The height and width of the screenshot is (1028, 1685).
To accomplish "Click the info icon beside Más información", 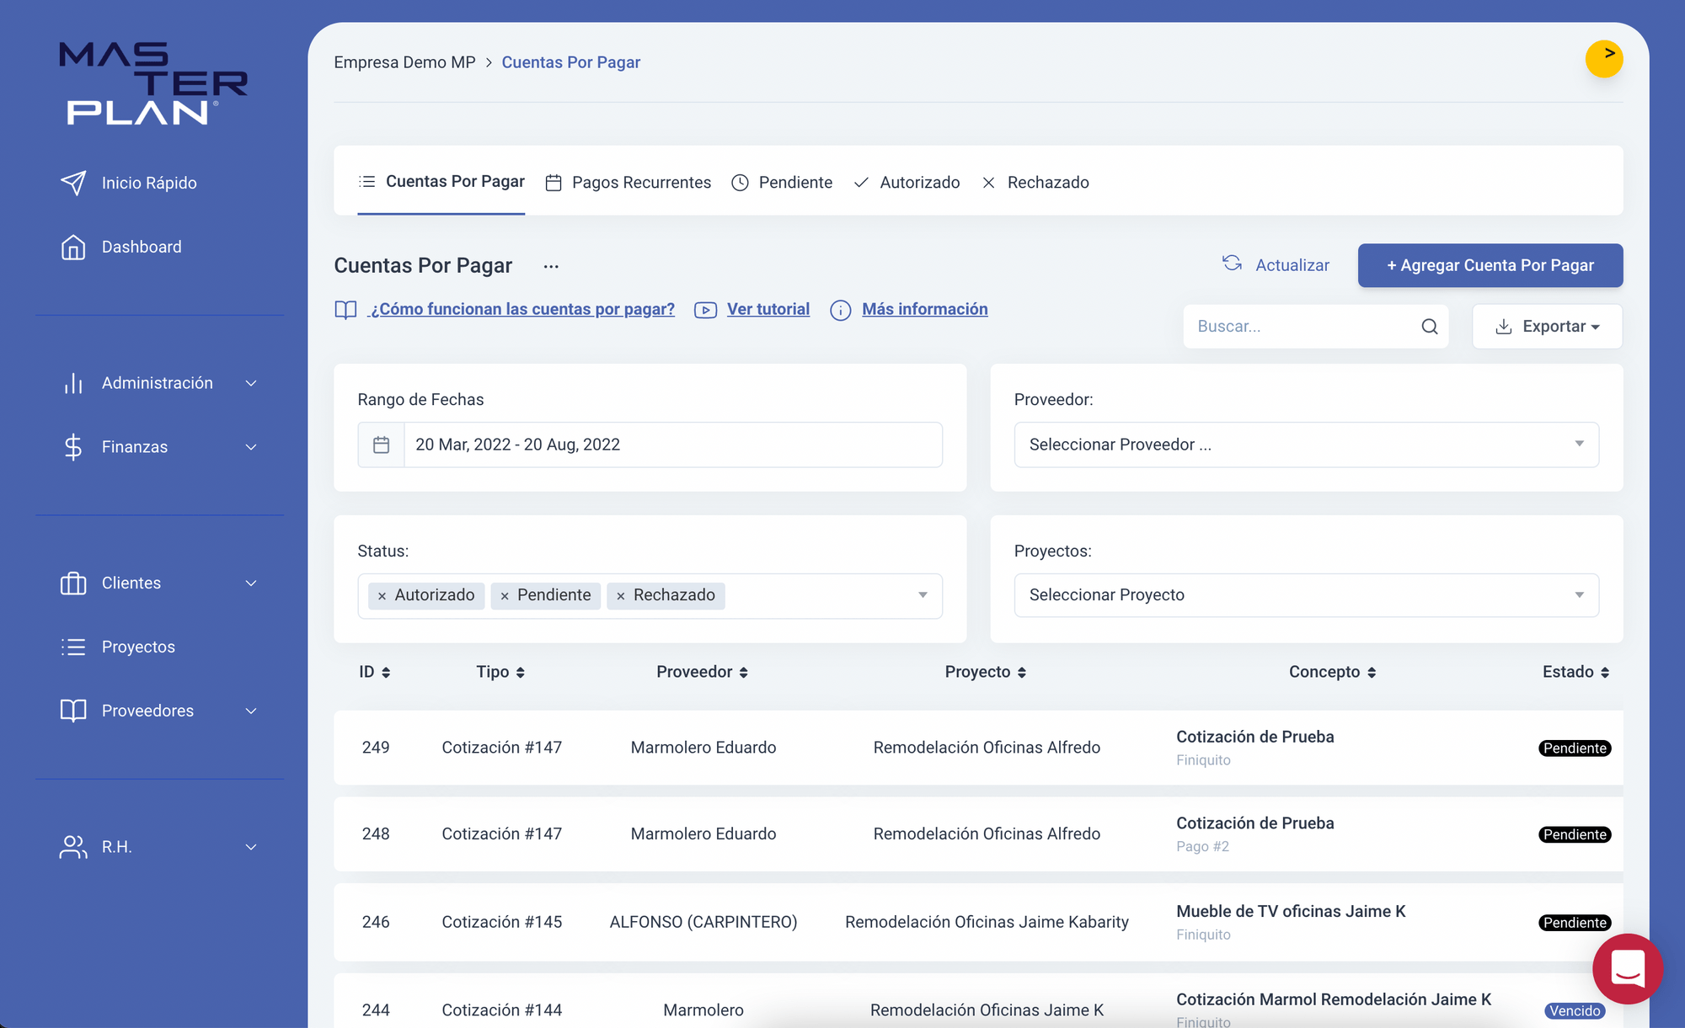I will tap(841, 310).
